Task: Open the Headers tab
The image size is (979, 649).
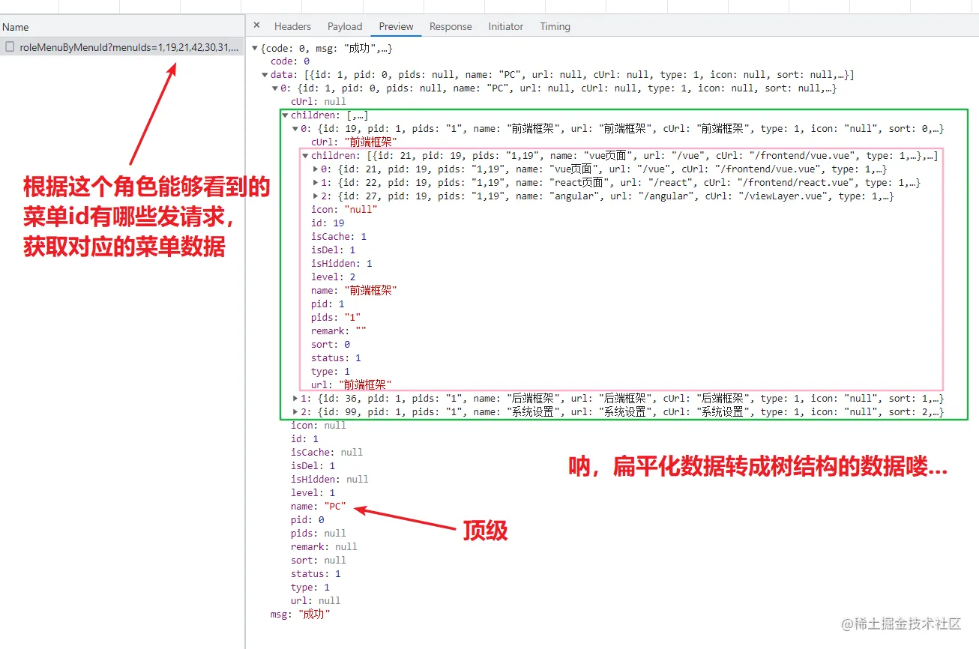Action: coord(292,26)
